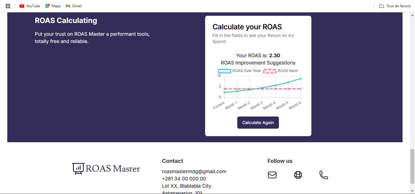Click the Calculate your ROAS heading
Screen dimensions: 415x194
247,27
